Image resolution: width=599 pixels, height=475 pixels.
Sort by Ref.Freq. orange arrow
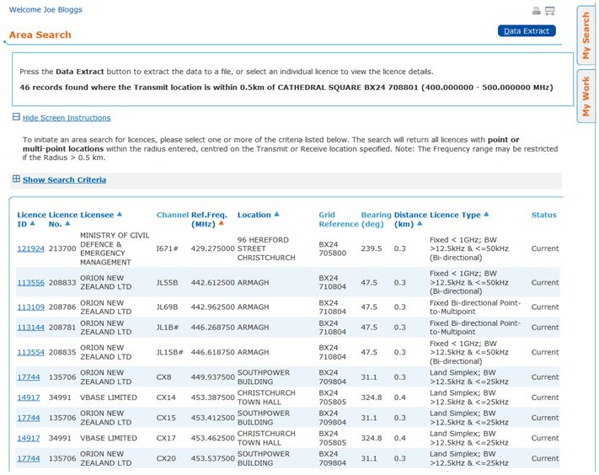[x=221, y=223]
